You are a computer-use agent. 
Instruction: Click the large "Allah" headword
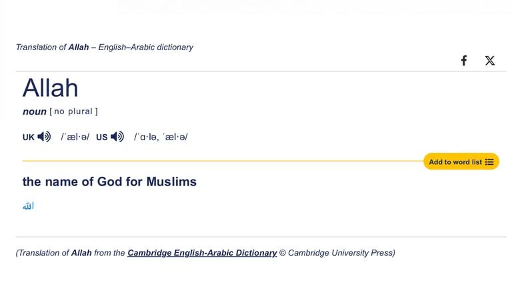[50, 88]
